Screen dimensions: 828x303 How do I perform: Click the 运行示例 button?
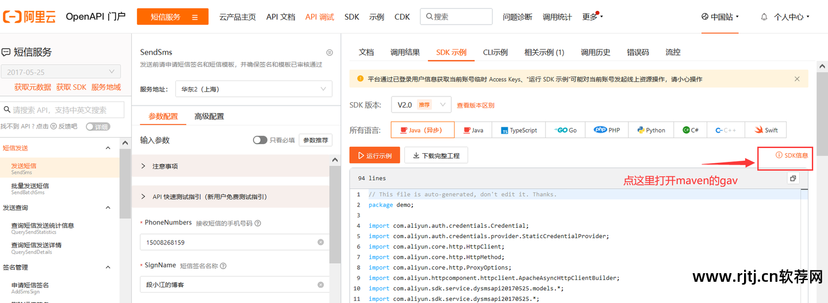(x=375, y=155)
